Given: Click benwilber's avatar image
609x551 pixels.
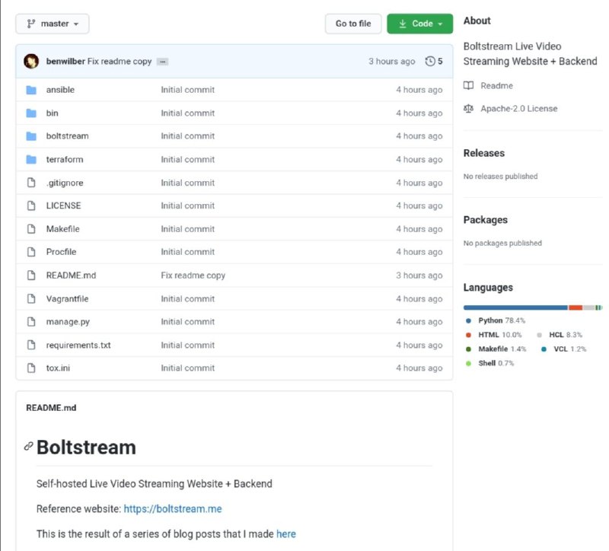Looking at the screenshot, I should point(31,62).
